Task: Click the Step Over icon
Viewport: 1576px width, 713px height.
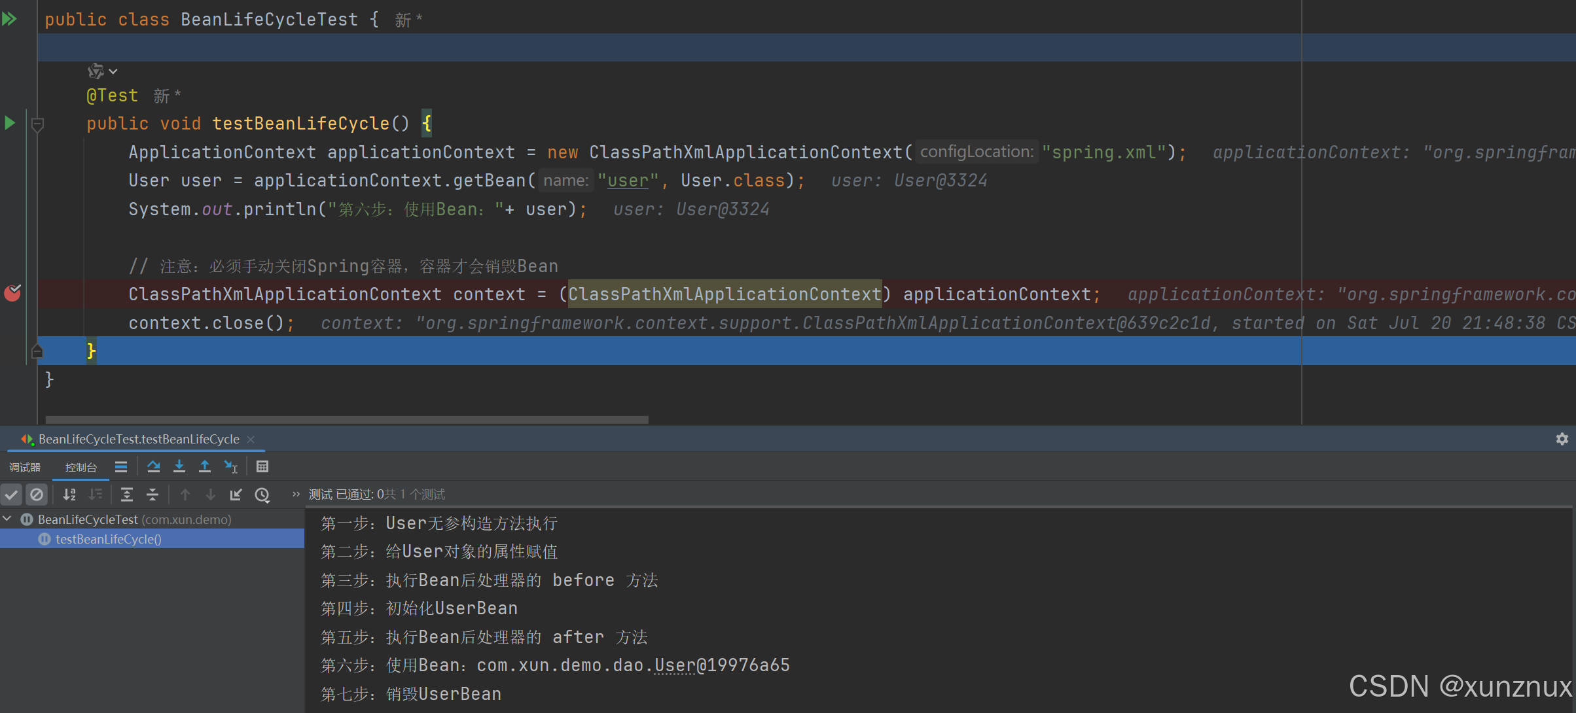Action: tap(154, 466)
